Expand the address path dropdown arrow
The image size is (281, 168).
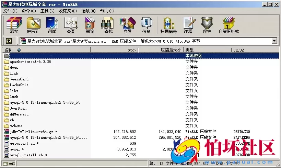pyautogui.click(x=274, y=41)
